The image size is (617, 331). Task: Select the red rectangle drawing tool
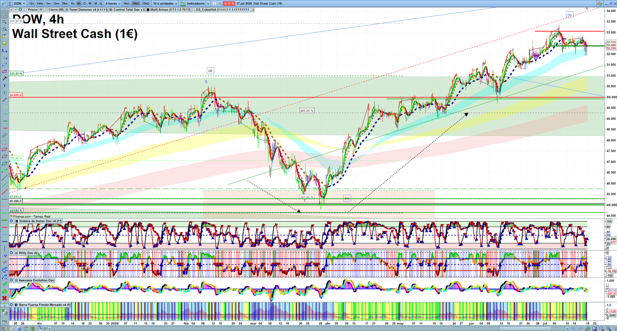click(4, 71)
